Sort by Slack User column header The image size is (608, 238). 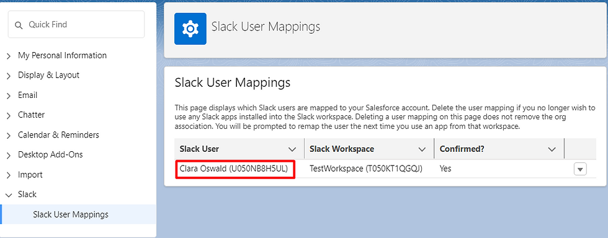click(199, 149)
